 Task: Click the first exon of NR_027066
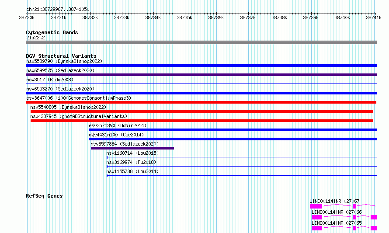click(317, 217)
